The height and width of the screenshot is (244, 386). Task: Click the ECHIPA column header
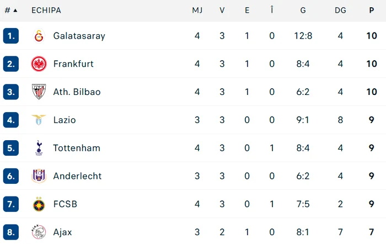46,10
